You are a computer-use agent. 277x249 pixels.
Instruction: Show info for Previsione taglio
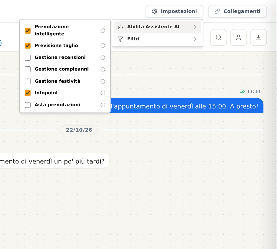pyautogui.click(x=103, y=46)
